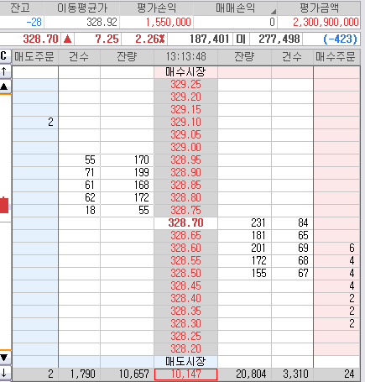Click buy order 4 at 328.50 row

click(x=336, y=274)
